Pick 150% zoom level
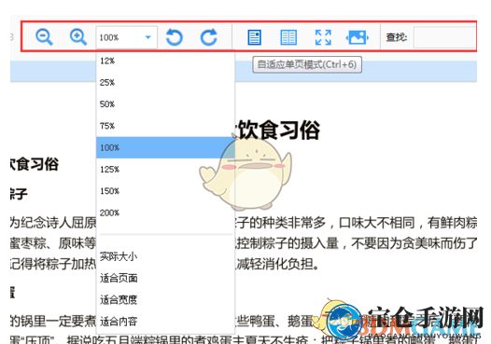 tap(165, 191)
